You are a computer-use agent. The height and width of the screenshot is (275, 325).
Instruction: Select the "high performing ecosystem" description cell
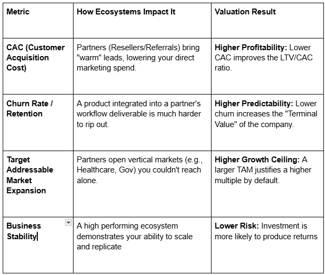(x=134, y=236)
